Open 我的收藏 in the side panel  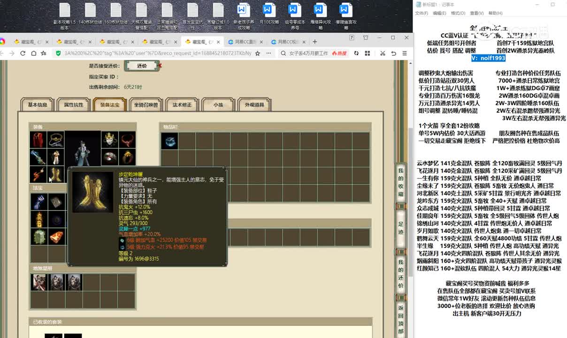[x=400, y=182]
